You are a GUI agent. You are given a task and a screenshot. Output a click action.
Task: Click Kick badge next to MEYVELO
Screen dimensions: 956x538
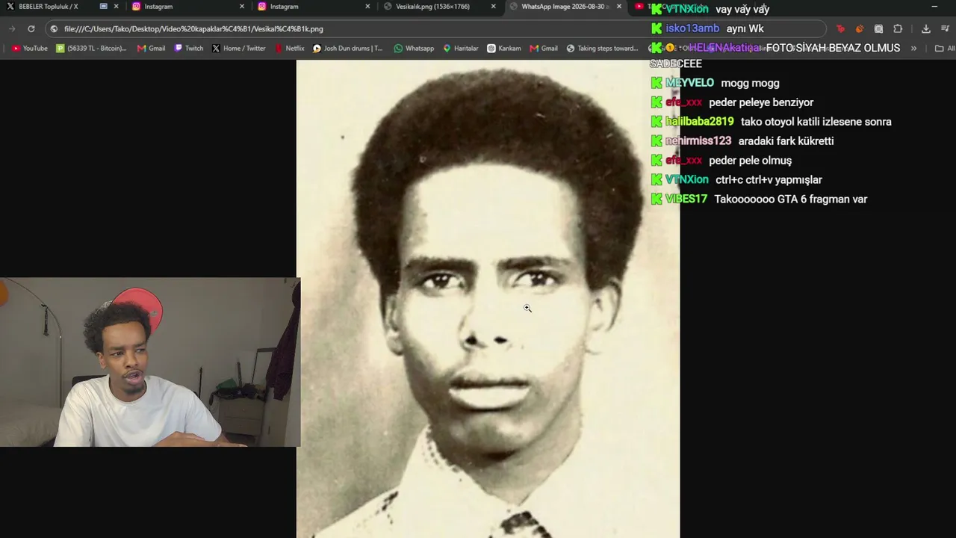[x=657, y=83]
